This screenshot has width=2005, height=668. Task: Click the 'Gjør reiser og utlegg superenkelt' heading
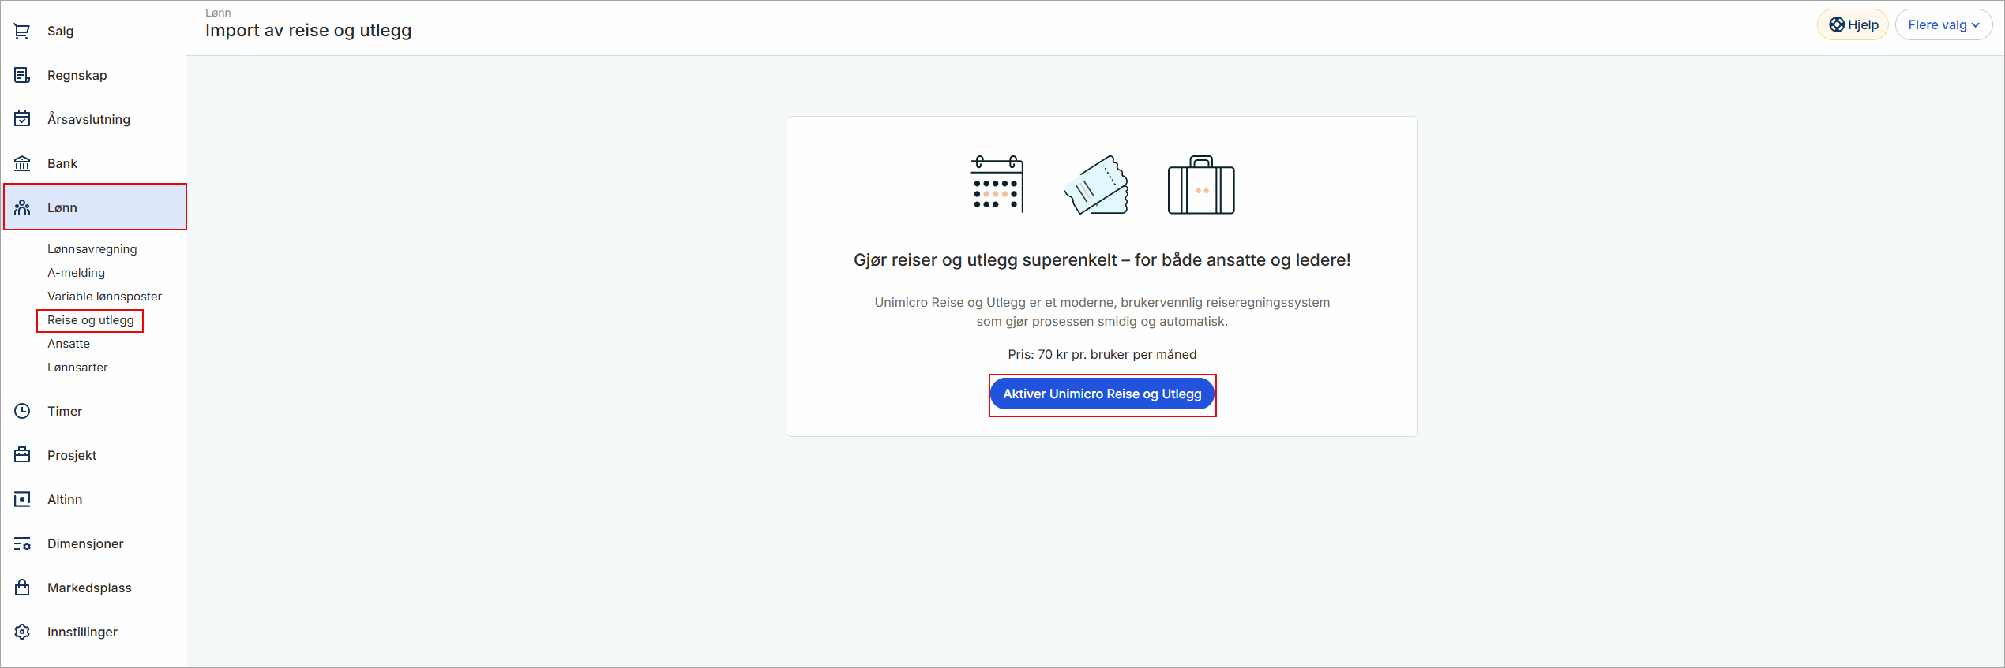1102,260
